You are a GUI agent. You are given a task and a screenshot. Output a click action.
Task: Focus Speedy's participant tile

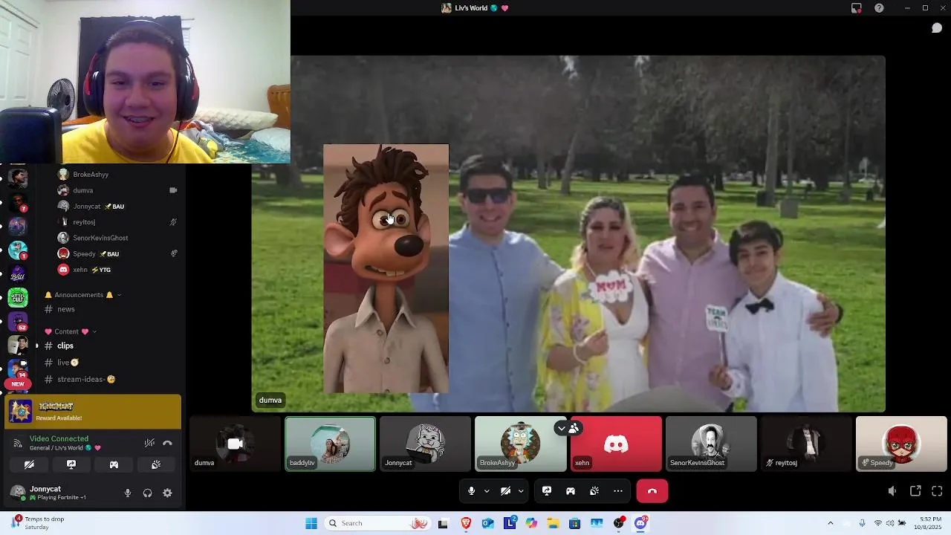900,444
